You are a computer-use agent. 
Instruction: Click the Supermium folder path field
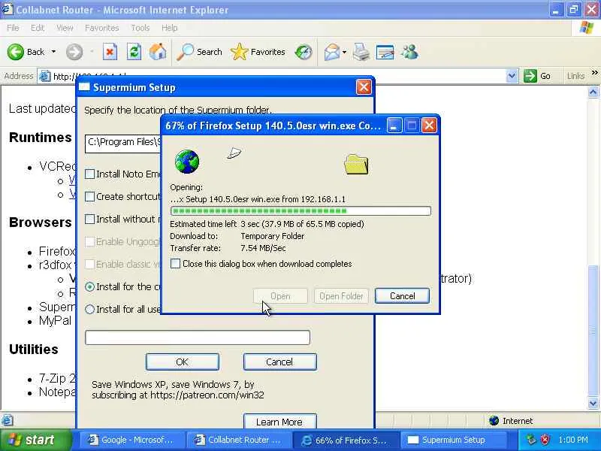click(122, 144)
